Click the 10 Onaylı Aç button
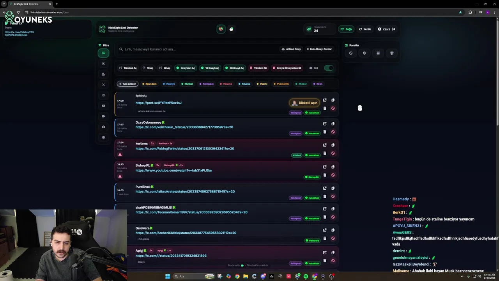499x281 pixels. pyautogui.click(x=210, y=68)
